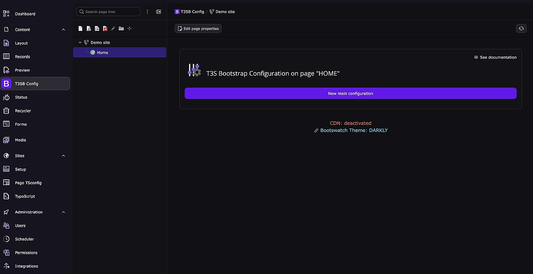Click the standard page icon in tree toolbar
Screen dimensions: 533x274
point(80,29)
